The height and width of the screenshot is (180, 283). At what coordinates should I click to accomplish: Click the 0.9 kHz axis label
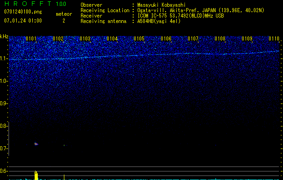point(4,103)
